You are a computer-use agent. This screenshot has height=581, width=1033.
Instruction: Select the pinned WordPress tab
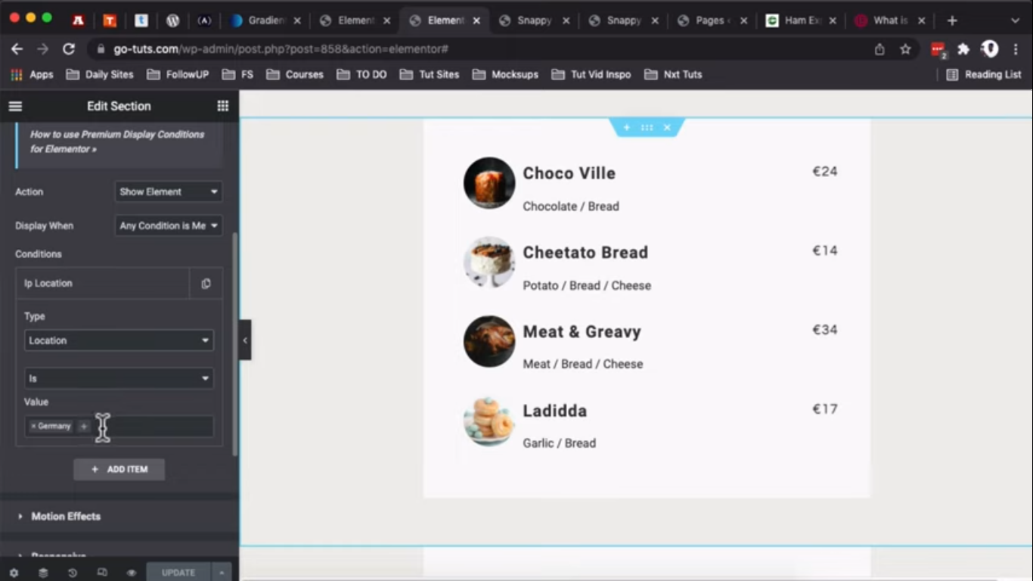coord(172,20)
